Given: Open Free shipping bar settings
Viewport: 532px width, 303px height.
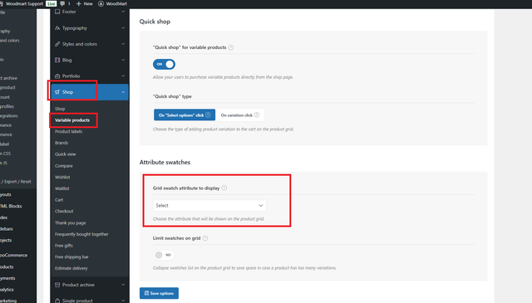Looking at the screenshot, I should pos(71,257).
